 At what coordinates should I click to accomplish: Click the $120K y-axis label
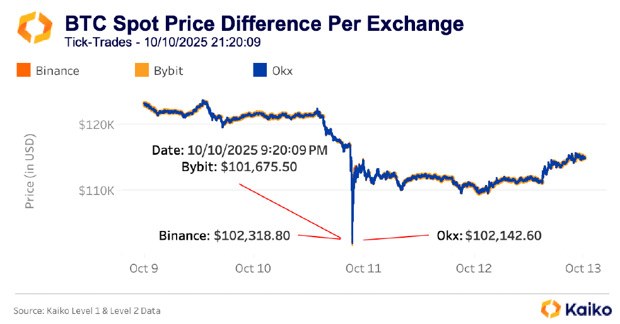(95, 125)
